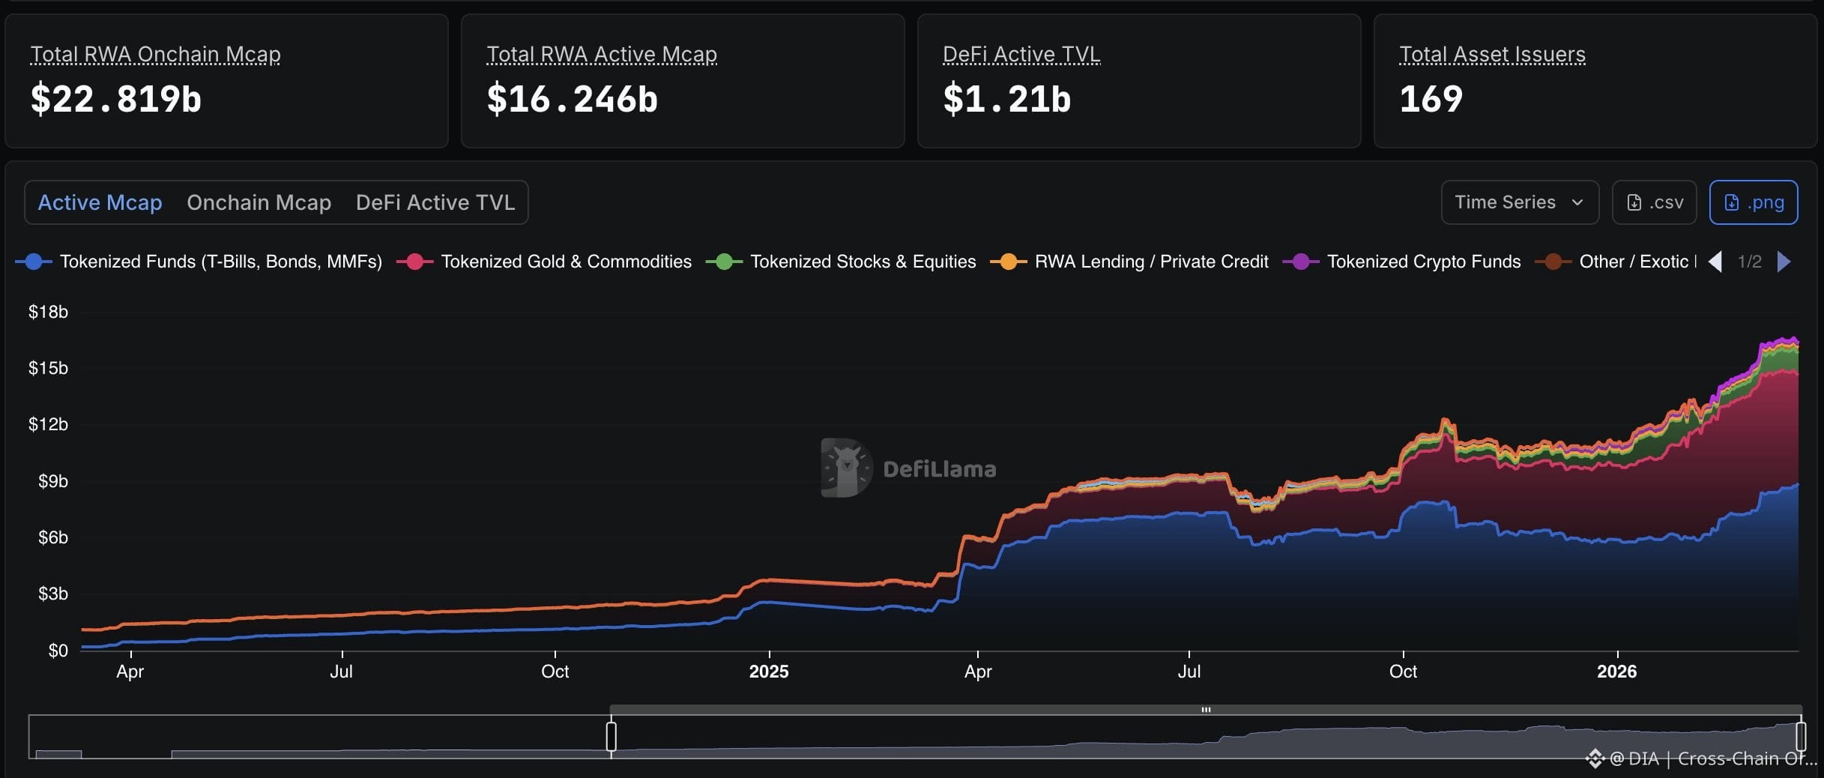Click the 169 asset issuers value
1824x778 pixels.
pos(1431,99)
